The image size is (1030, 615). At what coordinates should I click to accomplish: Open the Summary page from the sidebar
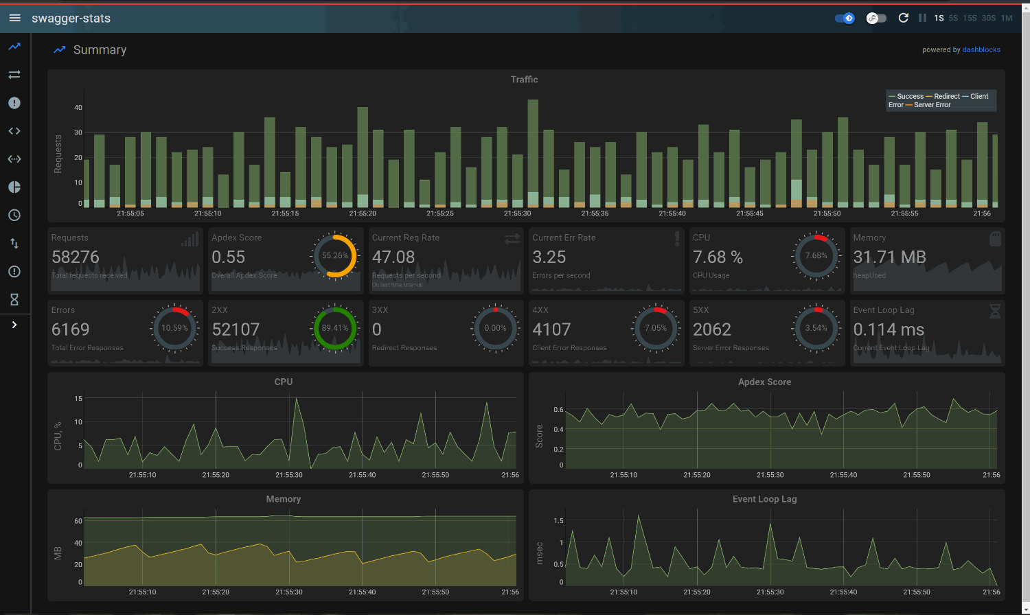click(x=14, y=47)
